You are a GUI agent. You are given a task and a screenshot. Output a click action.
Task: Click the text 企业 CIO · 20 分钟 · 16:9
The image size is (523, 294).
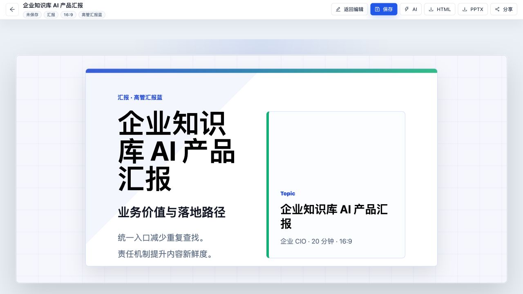tap(316, 241)
